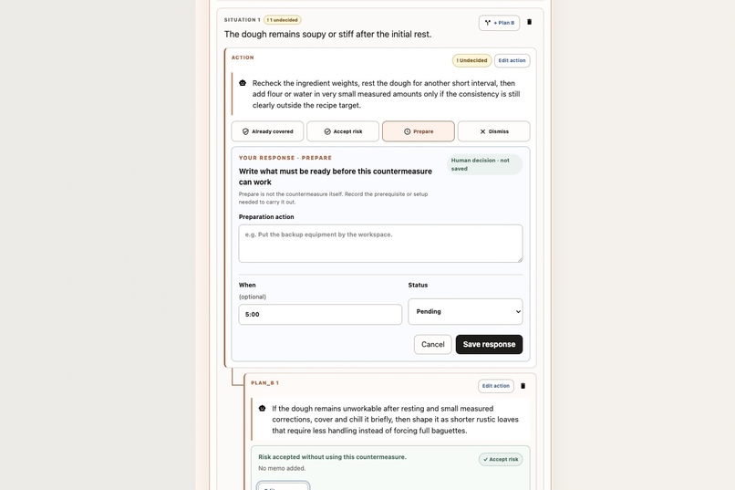Click the 'Risk accepted without using this countermeasure' text
The width and height of the screenshot is (735, 490).
[x=332, y=457]
